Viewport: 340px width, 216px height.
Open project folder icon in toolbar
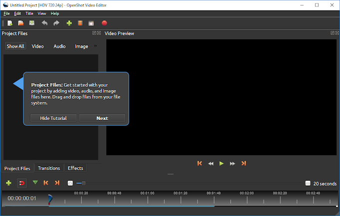pos(21,23)
